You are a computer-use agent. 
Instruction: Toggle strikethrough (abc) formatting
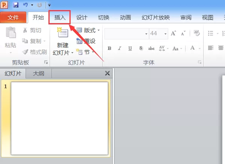[x=151, y=48]
